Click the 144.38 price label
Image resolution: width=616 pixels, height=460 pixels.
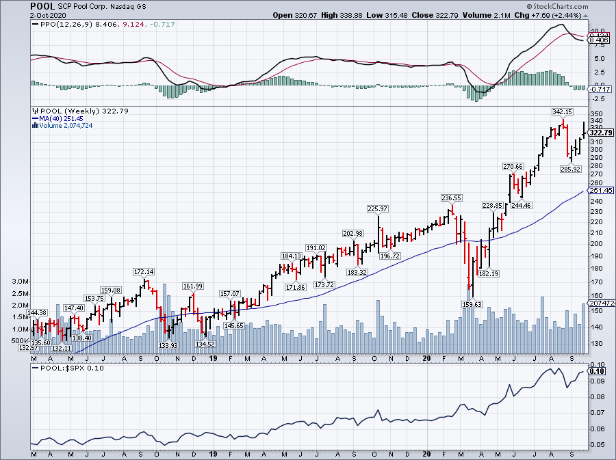click(x=37, y=312)
